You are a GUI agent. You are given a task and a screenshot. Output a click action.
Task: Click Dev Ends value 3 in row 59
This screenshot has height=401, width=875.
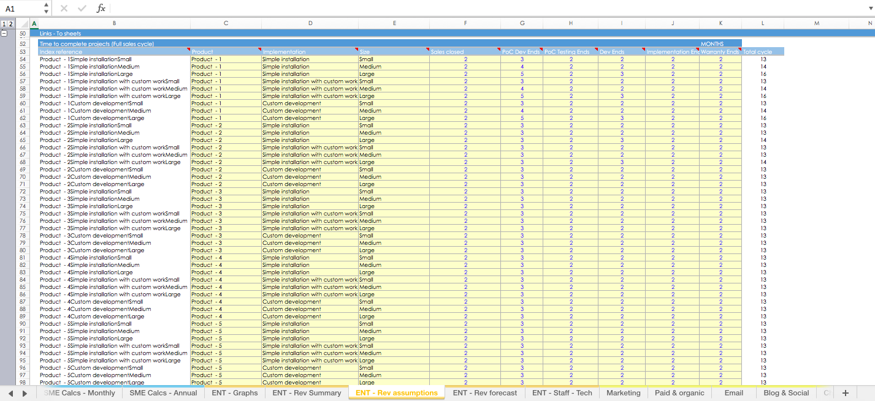[x=621, y=96]
